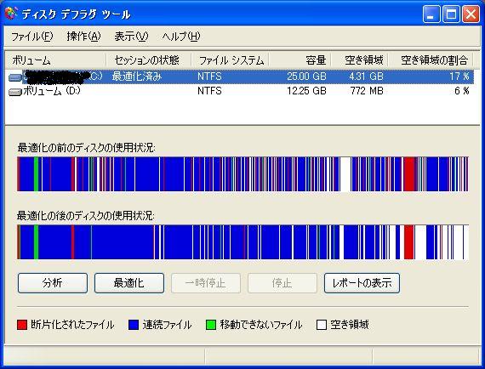Click NTFS in the D: volume row

click(209, 91)
